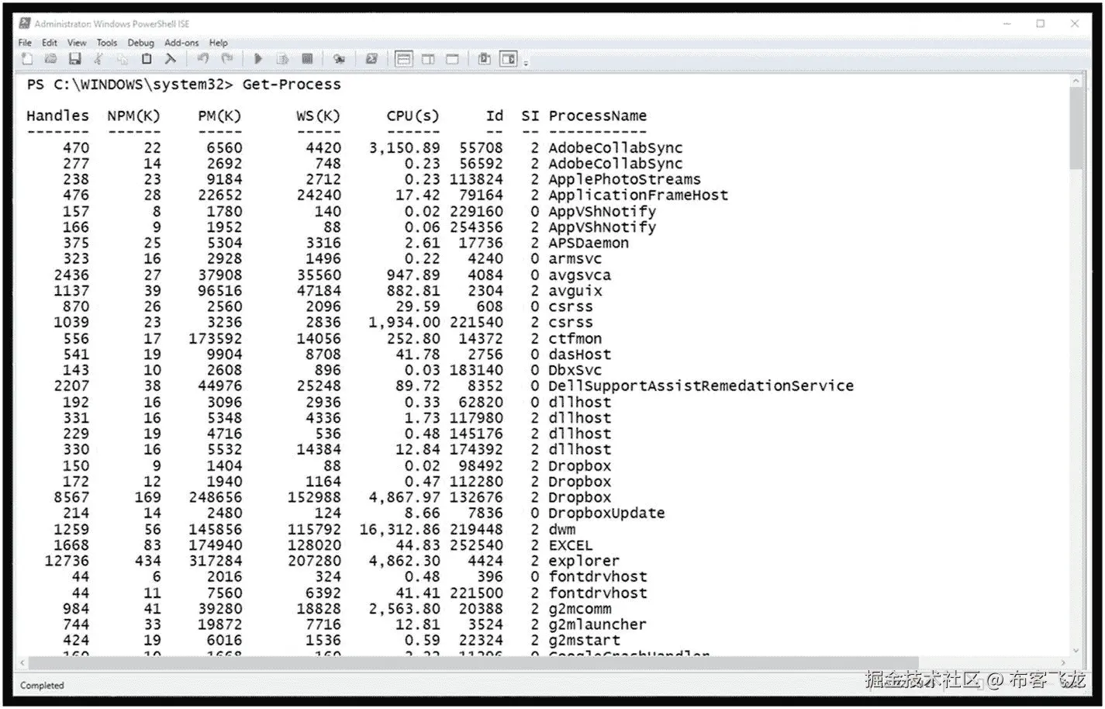Click the g2mstart process name

(584, 641)
